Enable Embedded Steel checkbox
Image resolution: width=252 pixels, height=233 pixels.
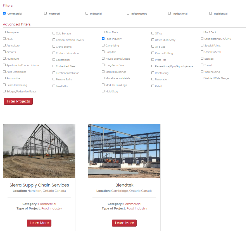tap(54, 66)
